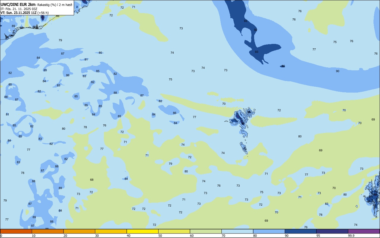The image size is (380, 238).
Task: Click the "60" tick label on colorbar
Action: point(192,236)
